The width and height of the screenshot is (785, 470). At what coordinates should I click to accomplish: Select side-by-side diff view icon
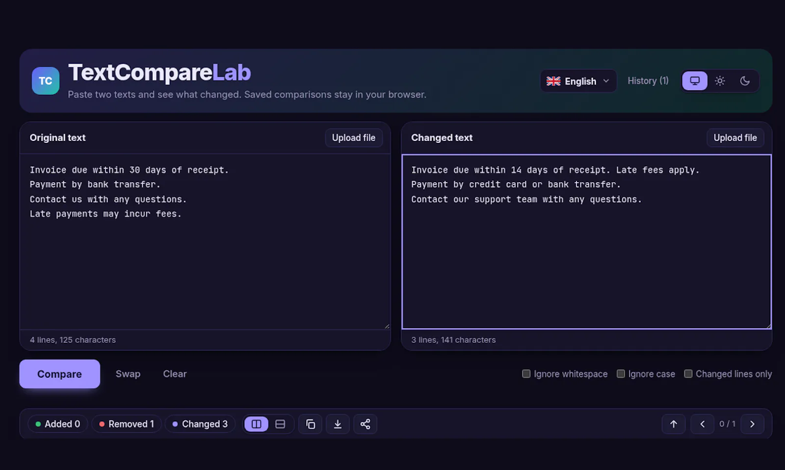click(257, 424)
